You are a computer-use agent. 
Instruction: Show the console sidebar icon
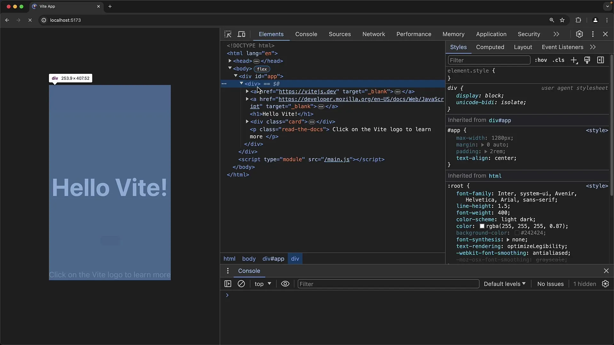(x=228, y=284)
